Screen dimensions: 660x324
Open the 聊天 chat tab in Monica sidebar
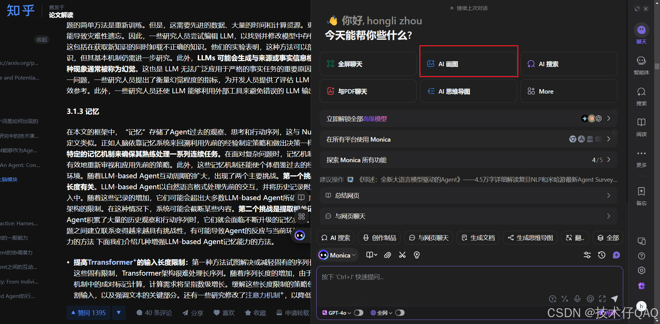641,34
